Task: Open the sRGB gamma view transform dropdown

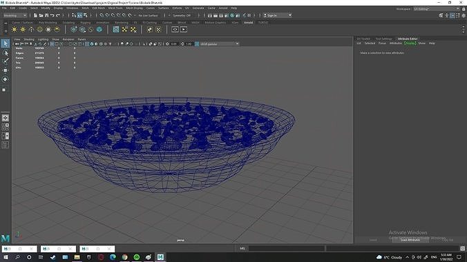Action: tap(220, 43)
